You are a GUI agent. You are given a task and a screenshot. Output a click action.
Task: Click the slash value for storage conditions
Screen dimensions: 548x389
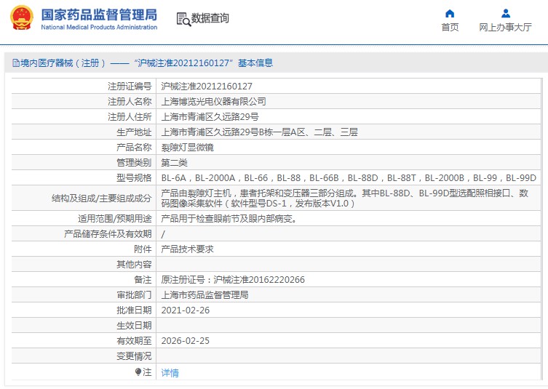click(163, 234)
